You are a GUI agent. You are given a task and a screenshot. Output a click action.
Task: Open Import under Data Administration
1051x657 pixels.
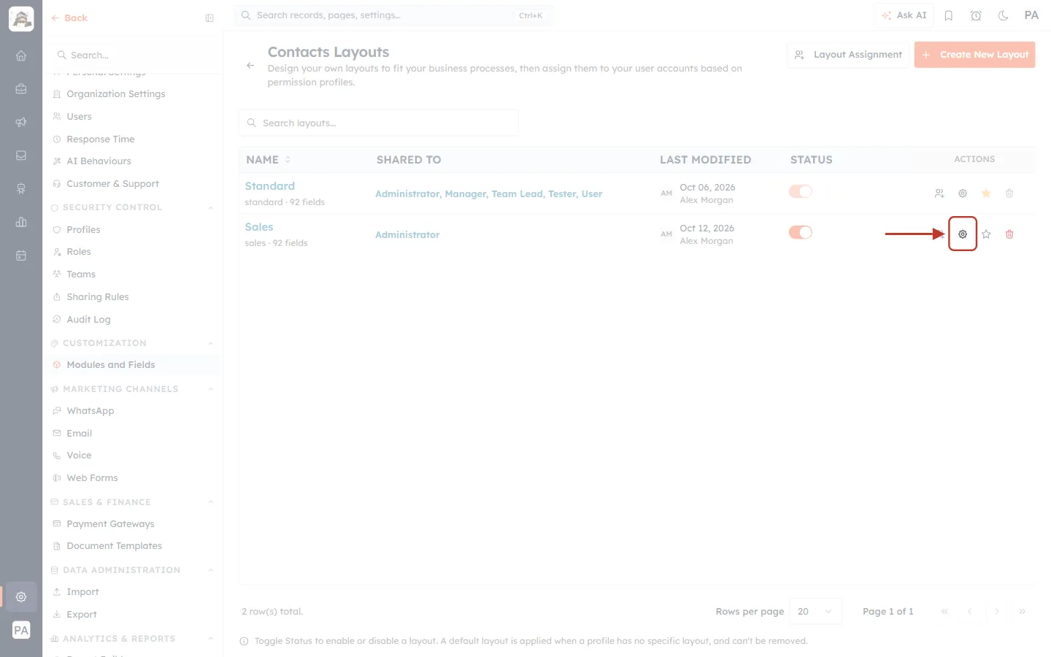pos(82,592)
